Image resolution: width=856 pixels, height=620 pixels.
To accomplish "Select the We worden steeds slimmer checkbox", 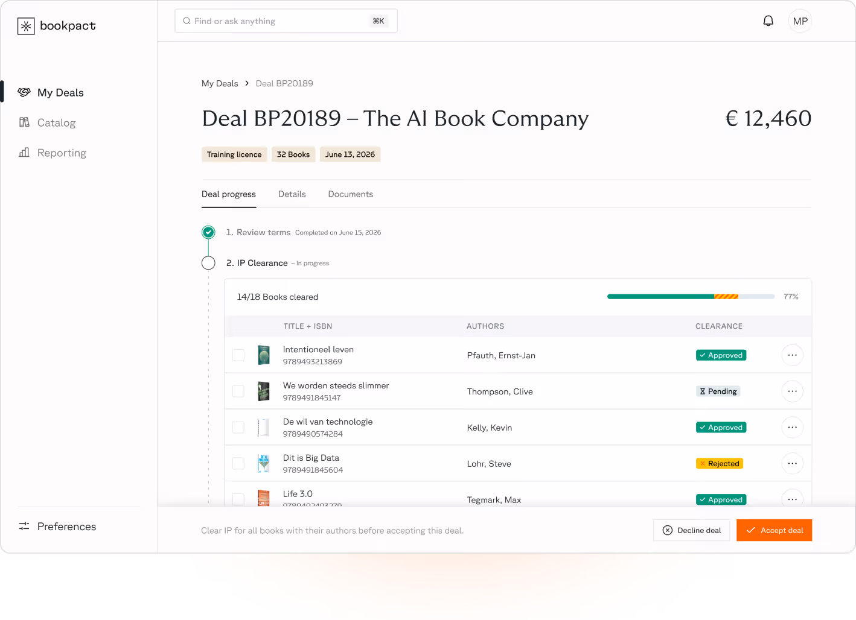I will [238, 391].
